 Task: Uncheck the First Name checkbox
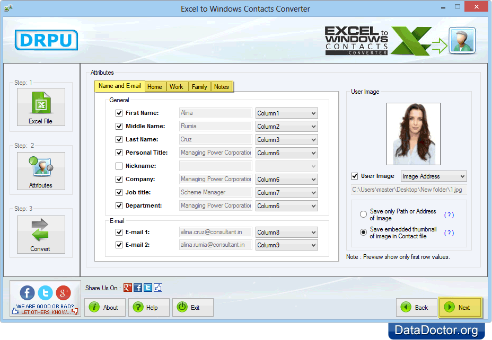(x=119, y=113)
